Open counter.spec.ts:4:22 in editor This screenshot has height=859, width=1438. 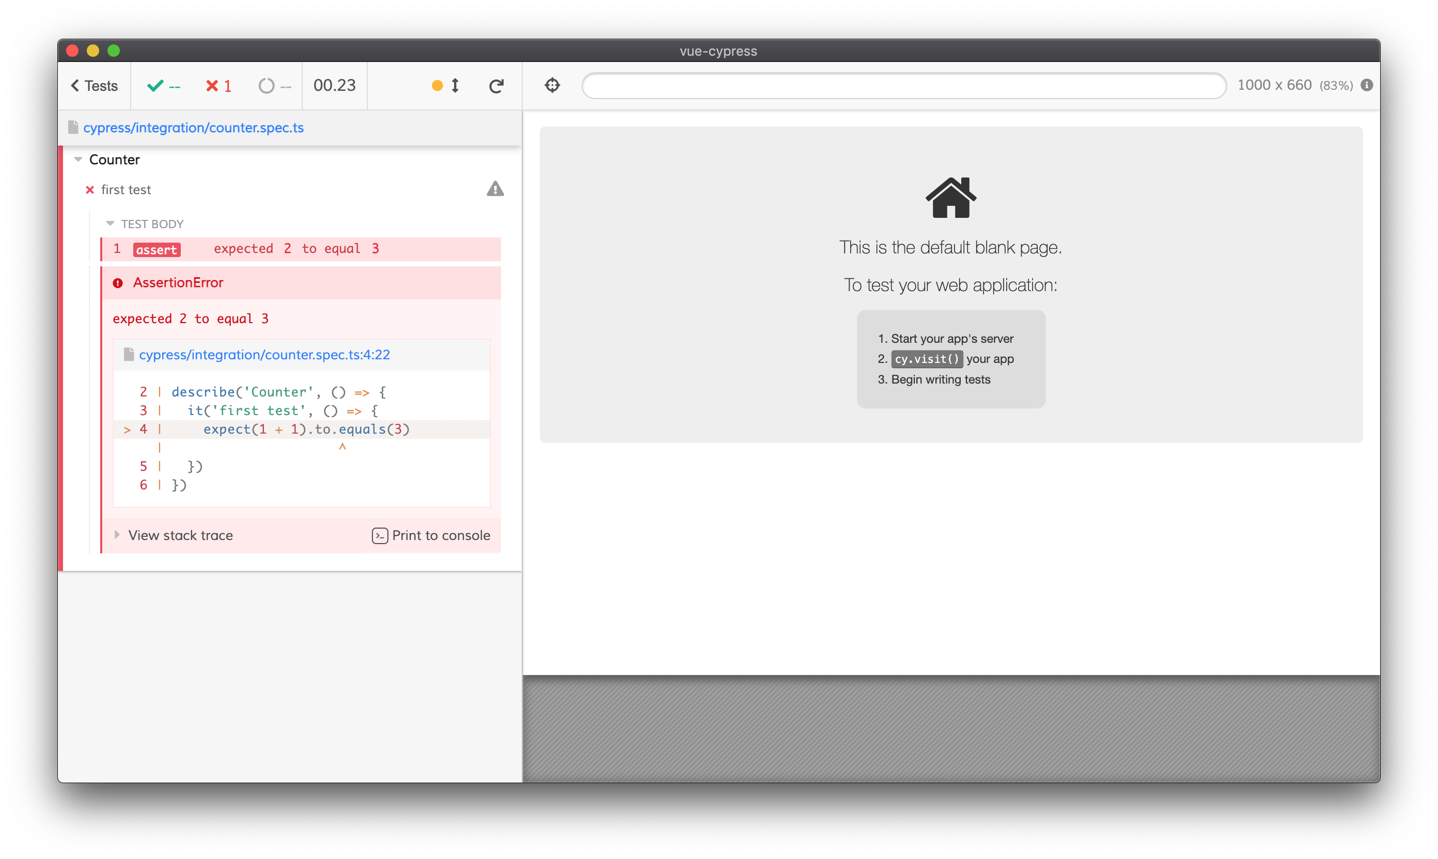pyautogui.click(x=264, y=355)
